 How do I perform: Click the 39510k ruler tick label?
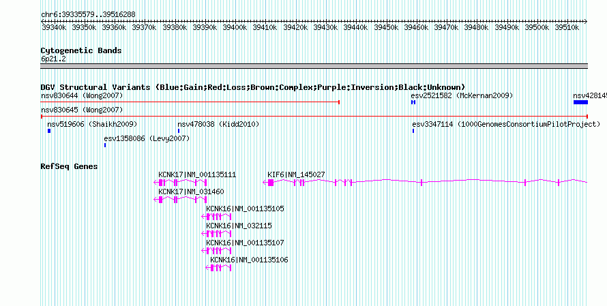pos(567,28)
